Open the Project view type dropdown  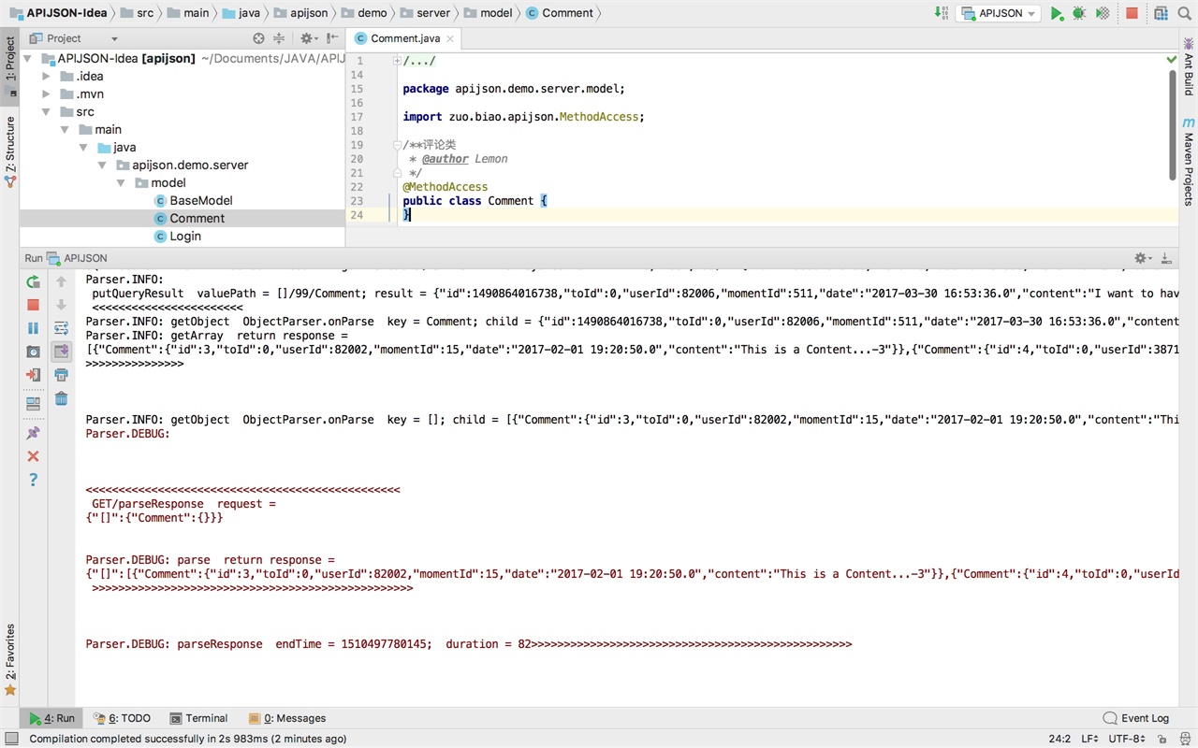[74, 38]
